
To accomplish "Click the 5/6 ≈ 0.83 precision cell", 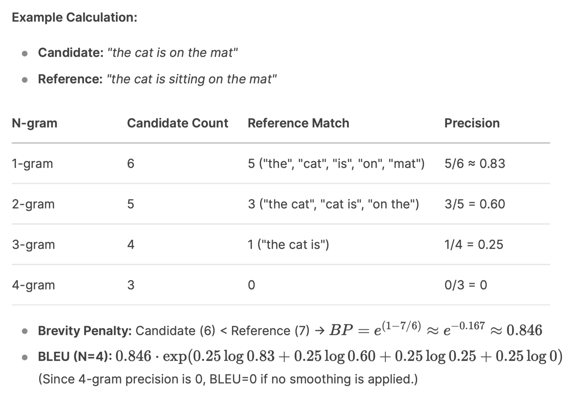I will click(x=475, y=164).
